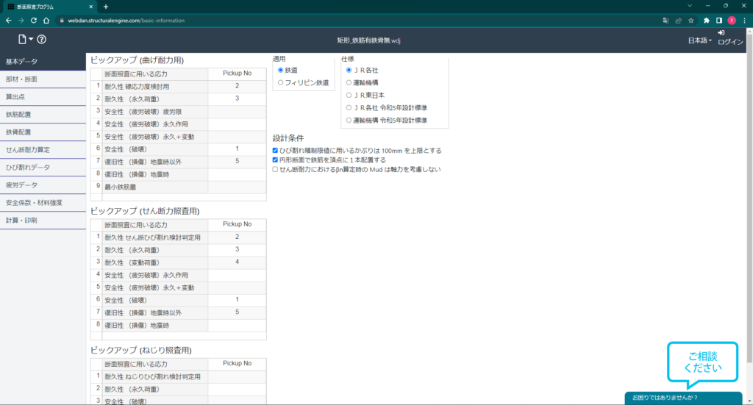Open browser three-dot menu

click(x=744, y=21)
